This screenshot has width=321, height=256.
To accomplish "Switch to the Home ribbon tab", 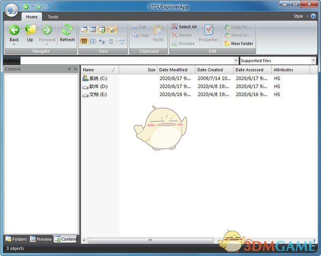I will click(32, 17).
